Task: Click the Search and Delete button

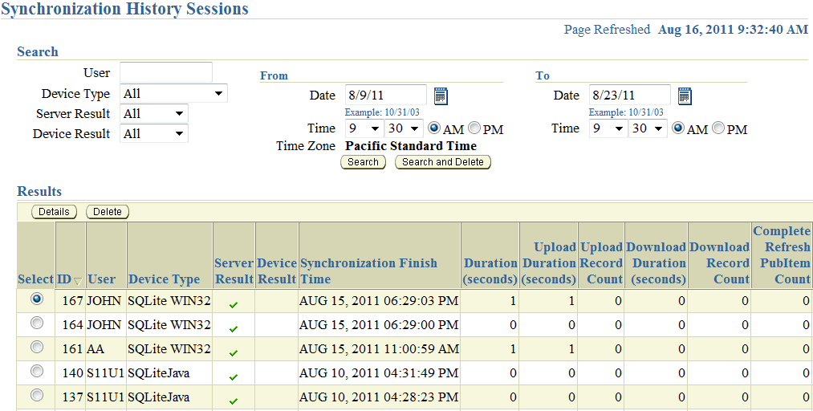Action: pos(443,162)
